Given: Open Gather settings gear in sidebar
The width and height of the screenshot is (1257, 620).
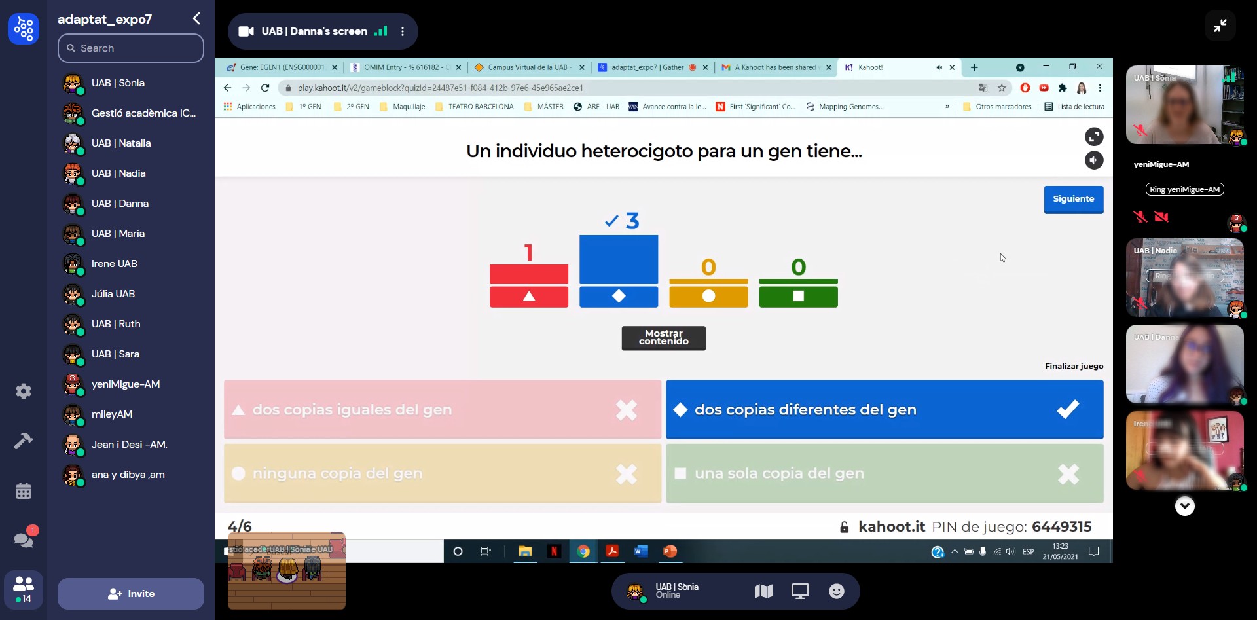Looking at the screenshot, I should point(24,392).
